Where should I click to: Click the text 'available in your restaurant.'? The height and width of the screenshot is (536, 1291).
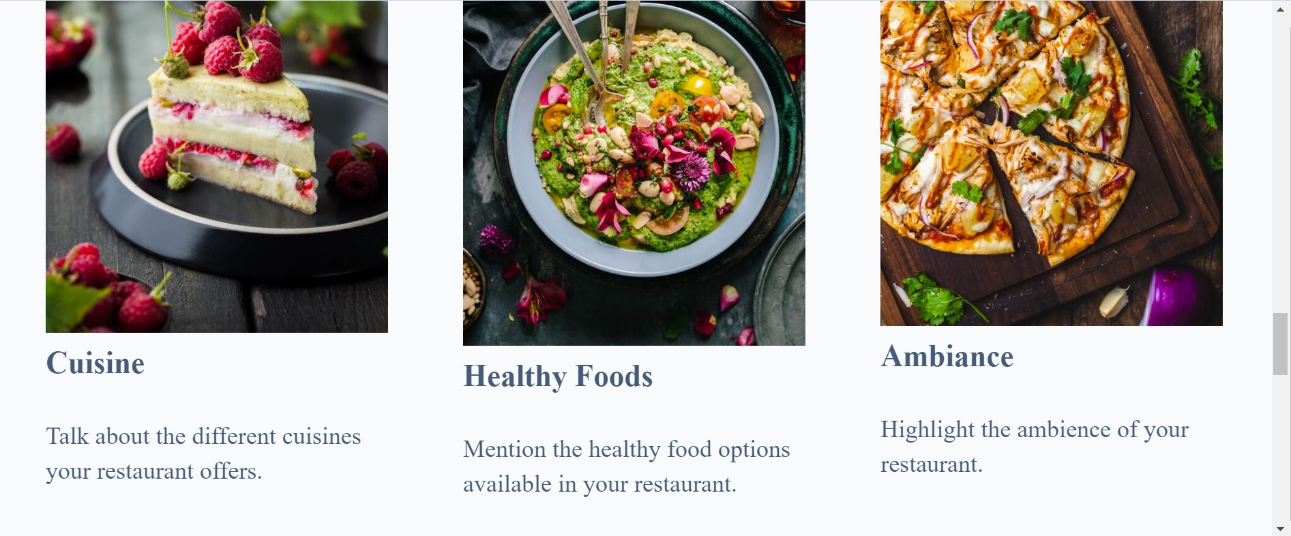pos(600,484)
